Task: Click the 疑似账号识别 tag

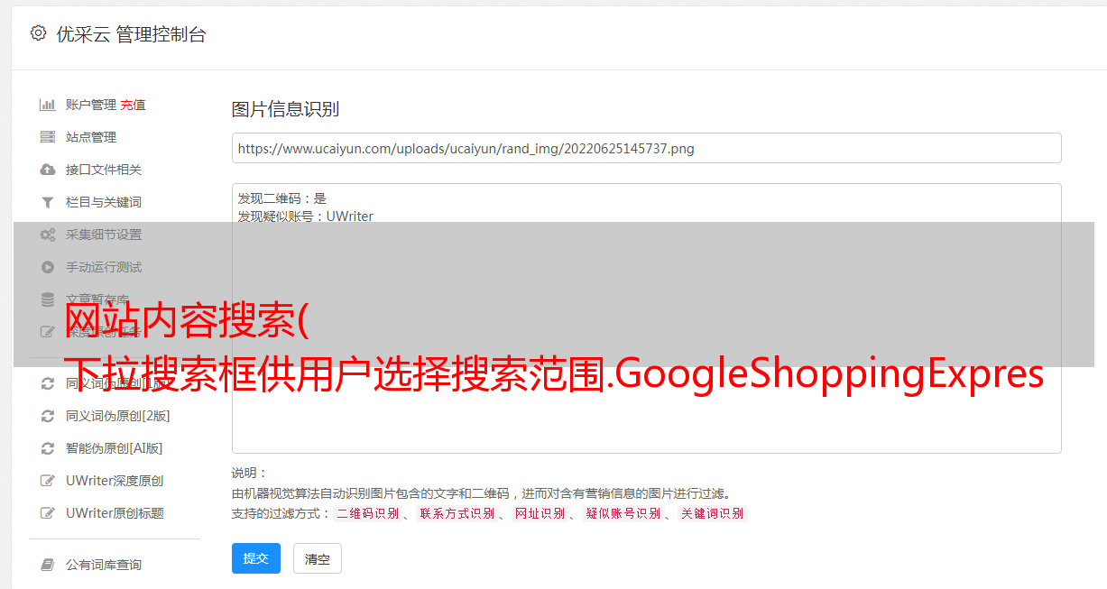Action: [623, 513]
